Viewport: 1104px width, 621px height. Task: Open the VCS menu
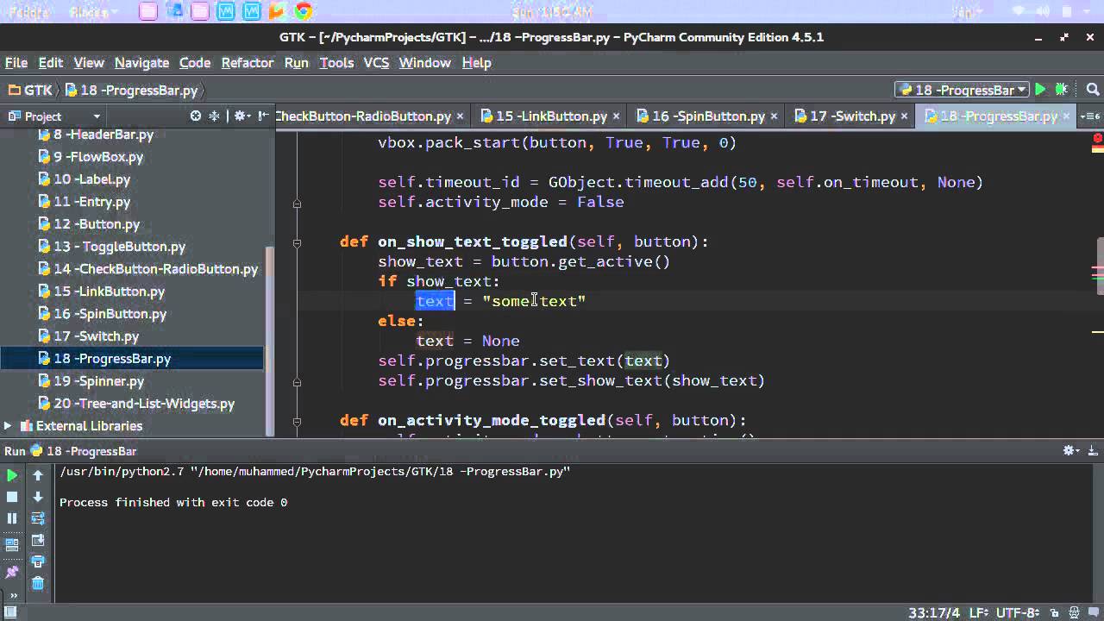[376, 62]
